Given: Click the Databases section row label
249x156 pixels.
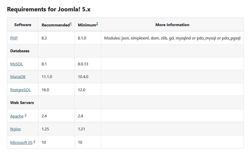Looking at the screenshot, I should (20, 51).
